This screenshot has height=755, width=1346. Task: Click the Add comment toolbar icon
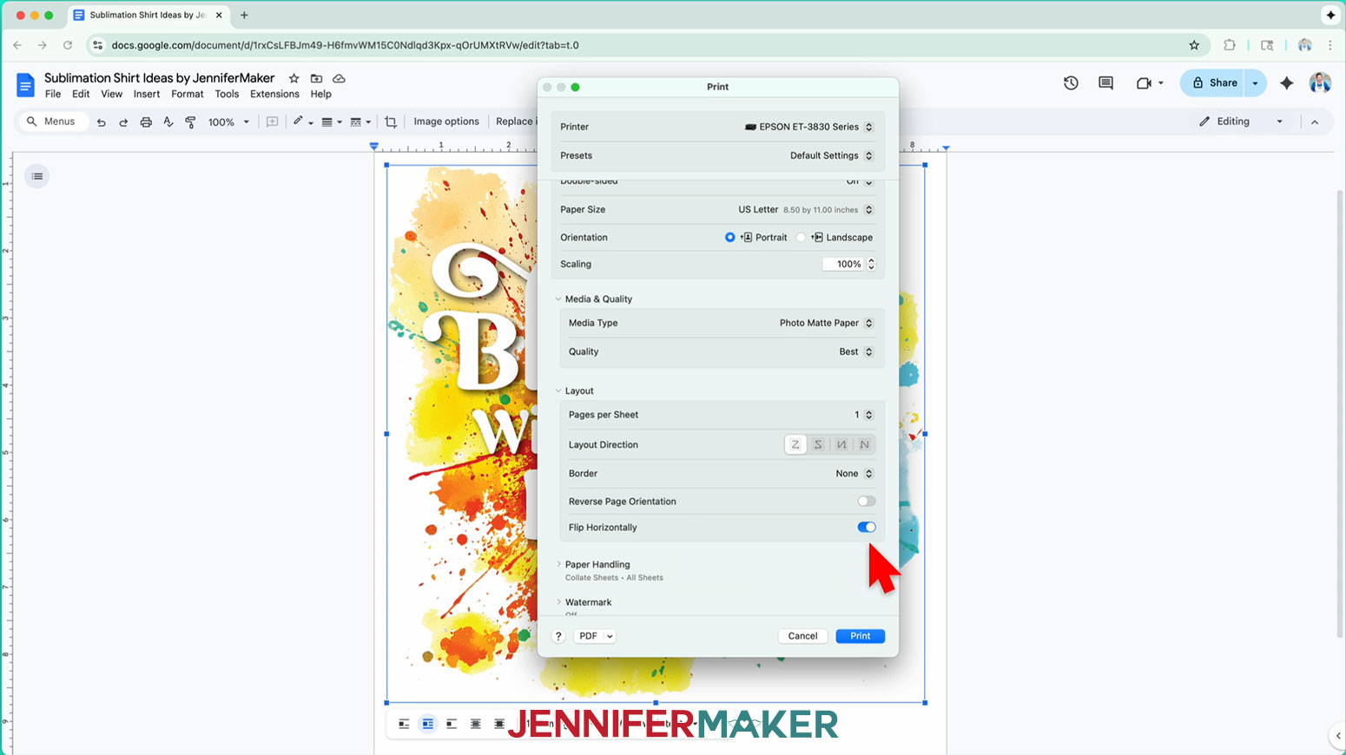coord(272,122)
